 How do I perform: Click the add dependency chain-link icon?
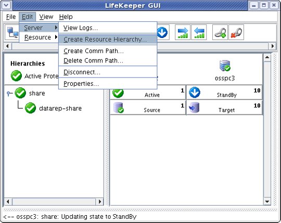coord(220,32)
